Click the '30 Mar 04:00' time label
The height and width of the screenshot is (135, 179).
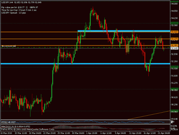(78, 133)
